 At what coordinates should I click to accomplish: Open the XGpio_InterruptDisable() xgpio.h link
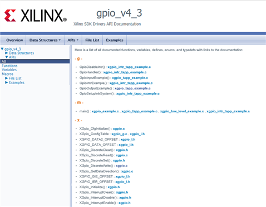(x=125, y=198)
